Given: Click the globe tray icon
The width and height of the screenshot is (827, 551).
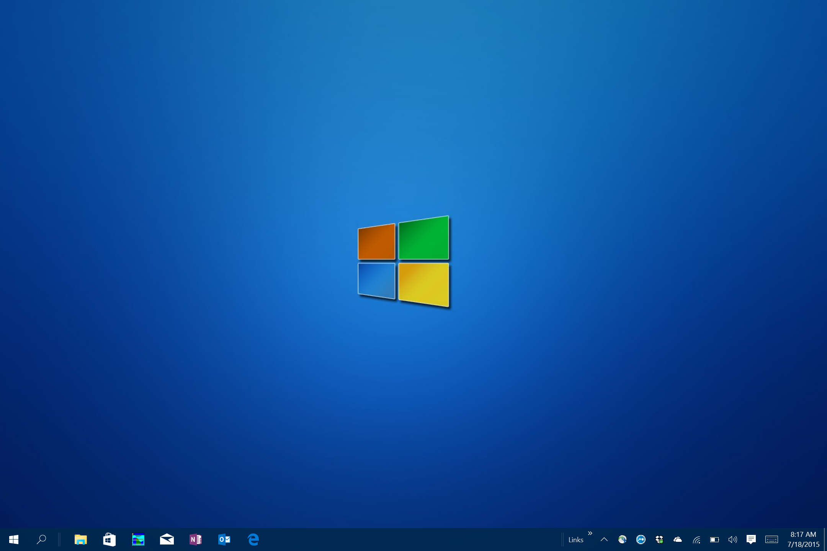Looking at the screenshot, I should [623, 540].
